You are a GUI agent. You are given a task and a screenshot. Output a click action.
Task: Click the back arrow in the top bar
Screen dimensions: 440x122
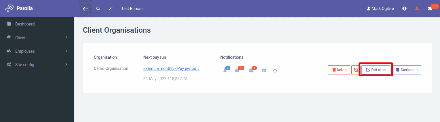pyautogui.click(x=85, y=9)
